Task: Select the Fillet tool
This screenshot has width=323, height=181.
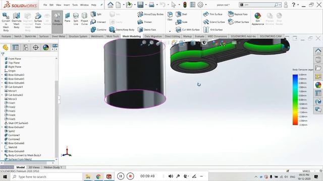Action: [x=170, y=16]
